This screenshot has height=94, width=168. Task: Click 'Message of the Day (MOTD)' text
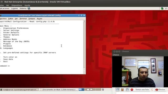coord(16,42)
